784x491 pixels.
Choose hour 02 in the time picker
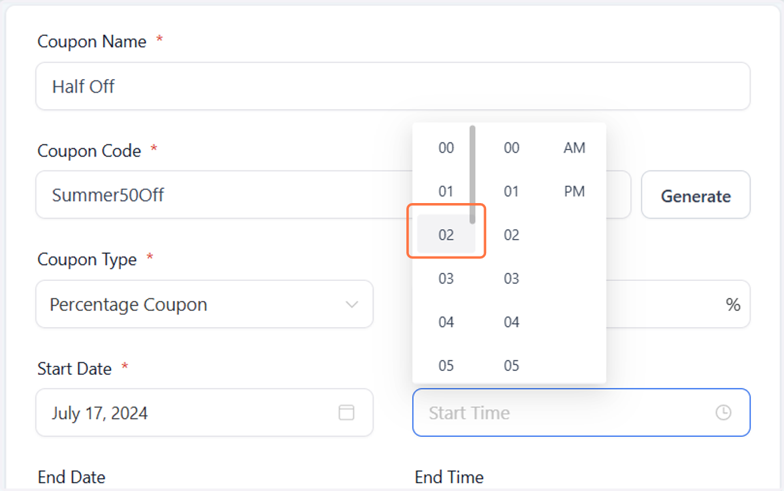pyautogui.click(x=446, y=234)
